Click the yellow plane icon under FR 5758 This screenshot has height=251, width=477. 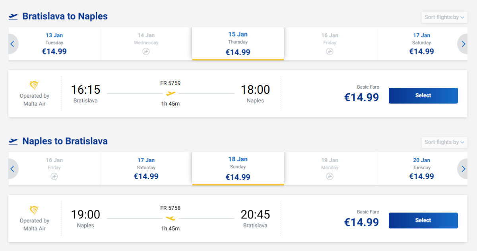tap(171, 218)
